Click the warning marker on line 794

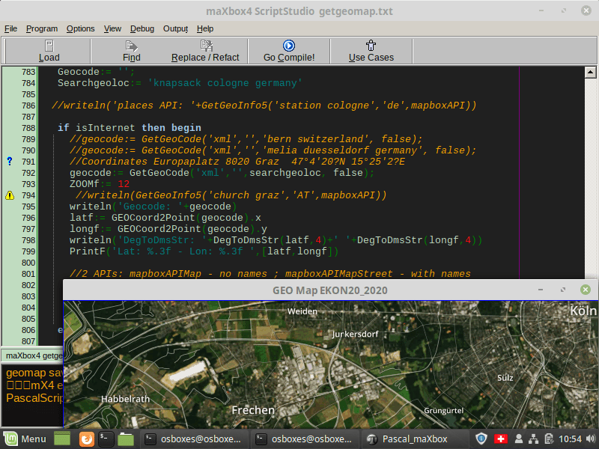[10, 195]
